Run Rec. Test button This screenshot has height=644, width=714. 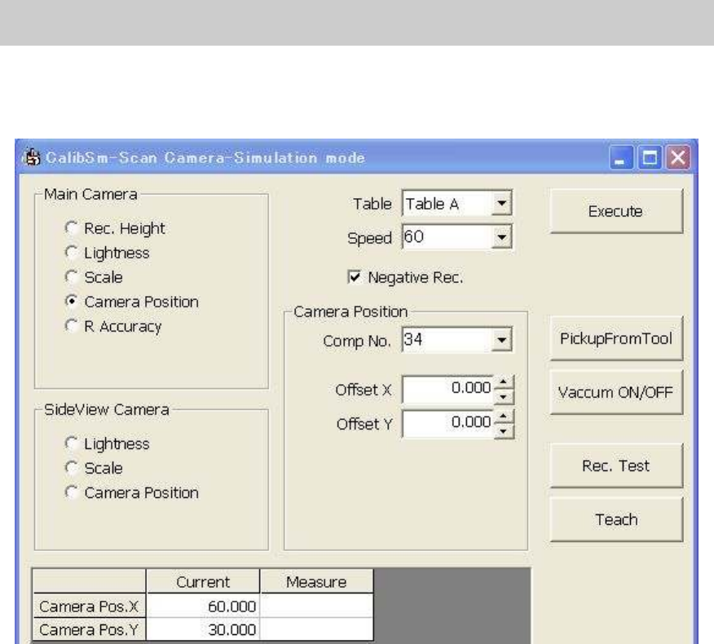(616, 465)
